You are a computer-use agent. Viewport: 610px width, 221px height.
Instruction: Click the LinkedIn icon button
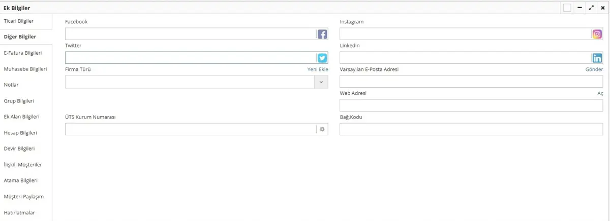pyautogui.click(x=597, y=58)
